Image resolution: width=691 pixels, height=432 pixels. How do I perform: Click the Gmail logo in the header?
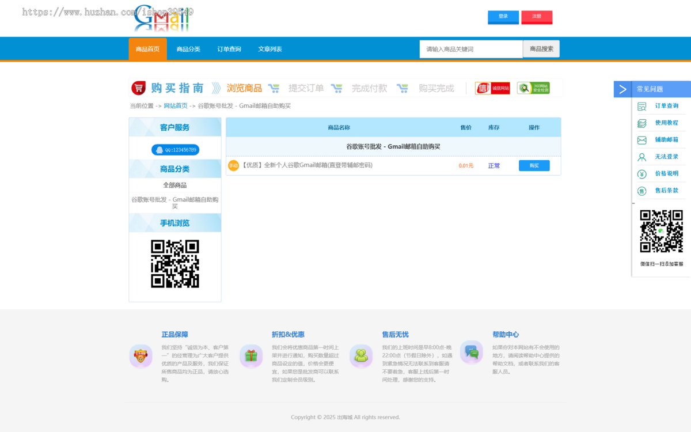pos(161,18)
